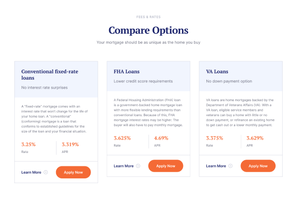297x198 pixels.
Task: Click the 3.25% rate value
Action: tap(28, 144)
